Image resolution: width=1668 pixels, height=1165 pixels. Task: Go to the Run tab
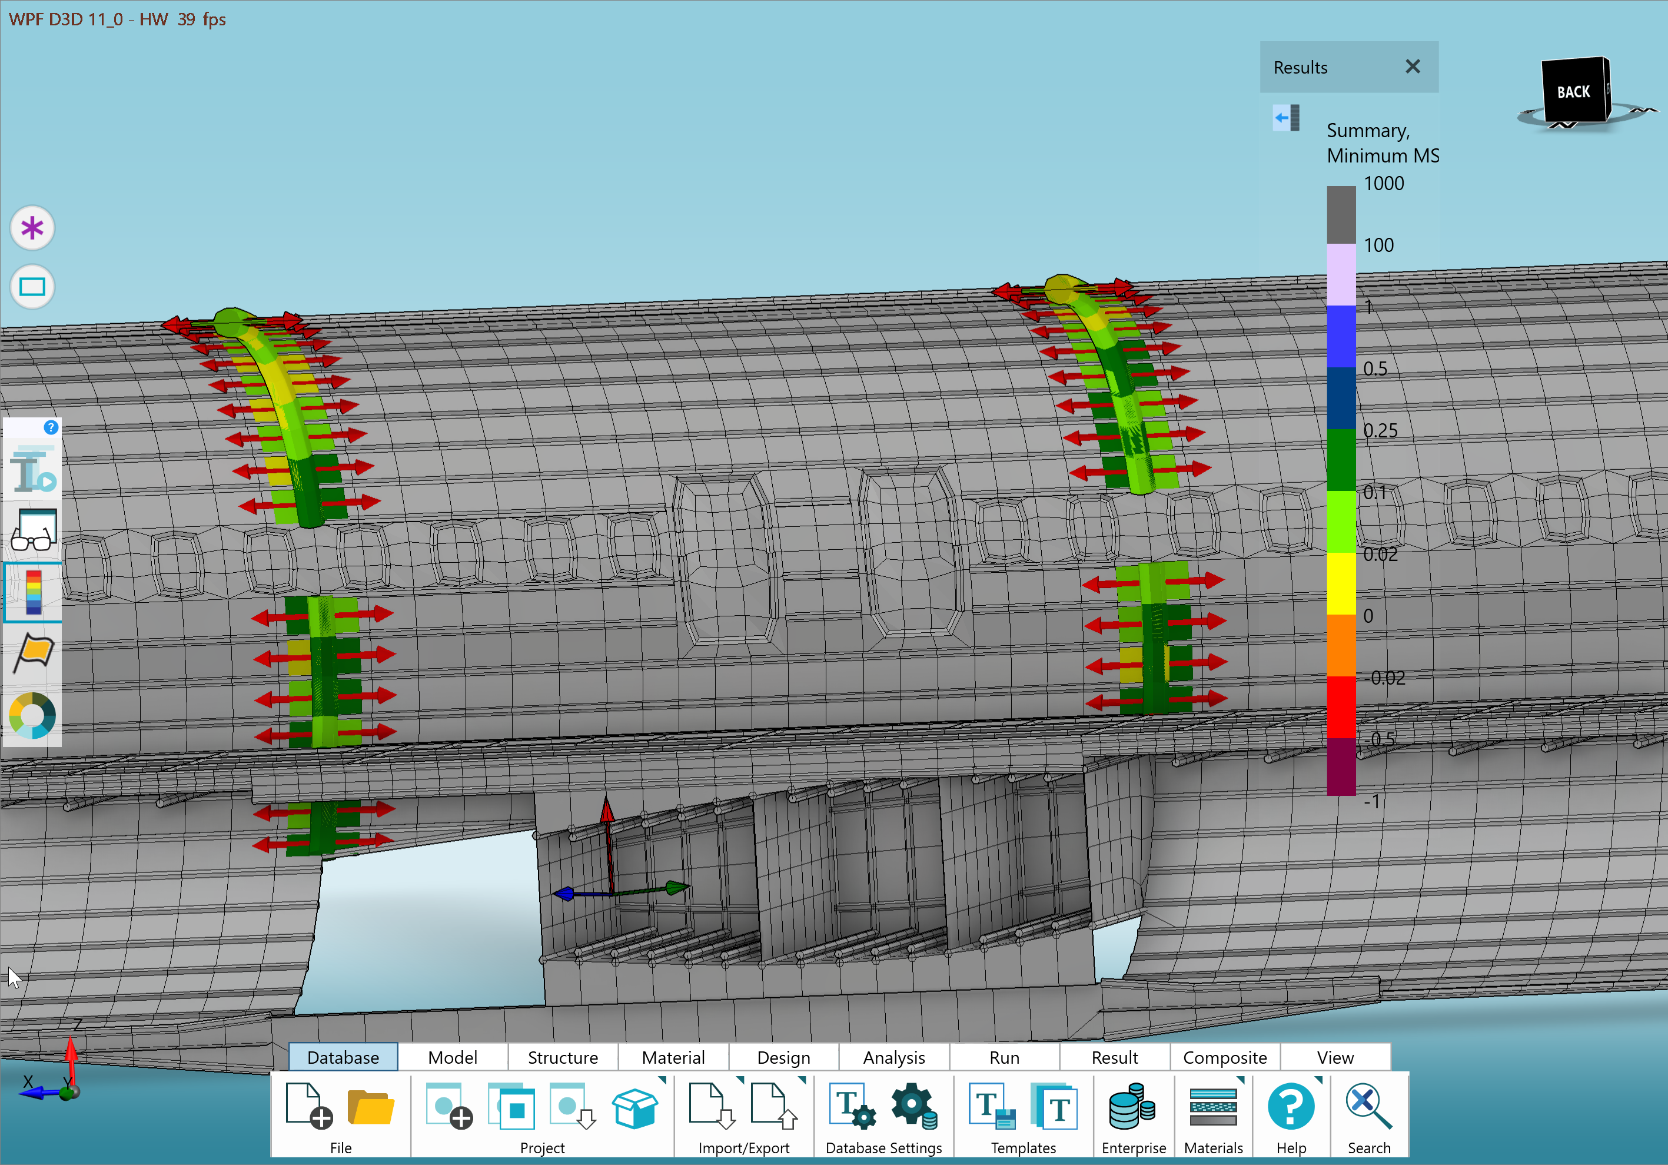[1005, 1057]
